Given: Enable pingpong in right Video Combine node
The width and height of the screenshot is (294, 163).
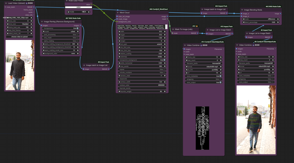Looking at the screenshot, I should 256,79.
